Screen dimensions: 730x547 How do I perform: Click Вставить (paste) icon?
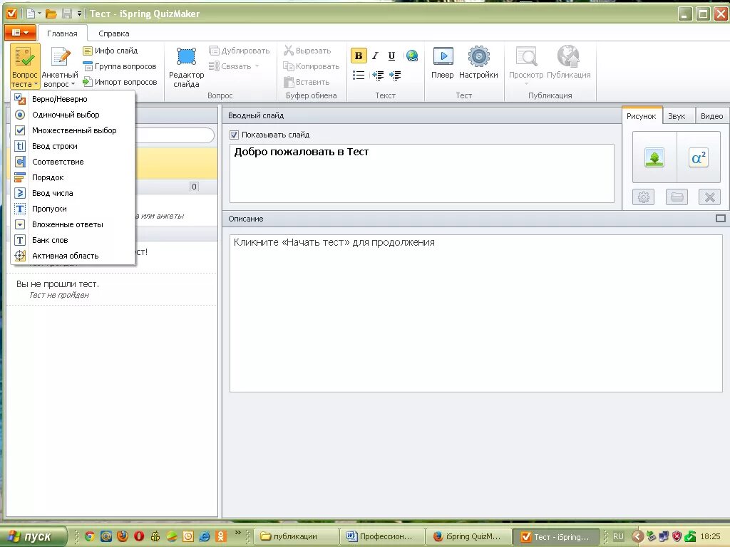(x=289, y=82)
